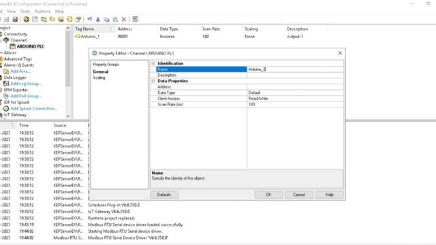The image size is (436, 245).
Task: Click the Add Poll Group icon
Action: [x=6, y=96]
